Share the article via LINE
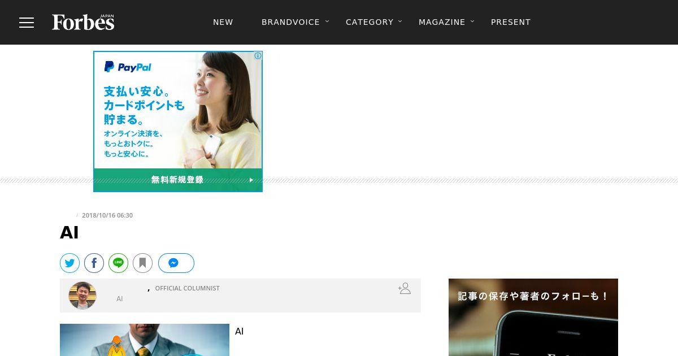 pos(119,263)
